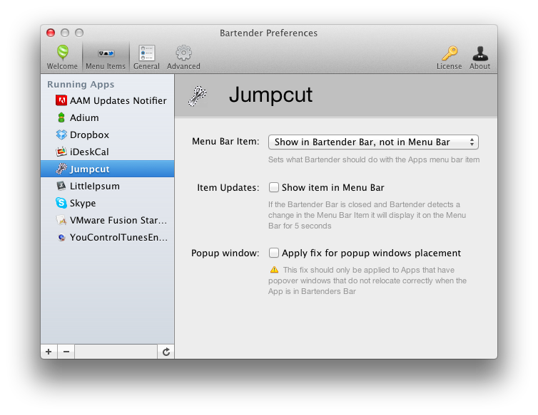This screenshot has height=415, width=538.
Task: Select LittleIpsum in the running apps
Action: click(x=108, y=186)
